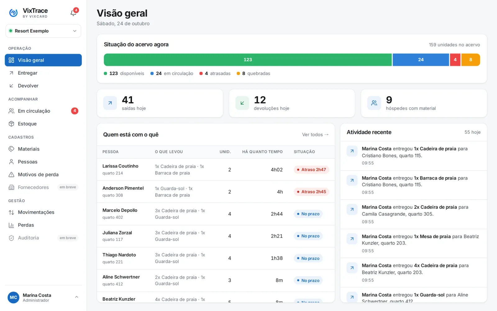Click the activity icon for Mesa de praia entry
Screen dimensions: 497x311
[x=352, y=239]
